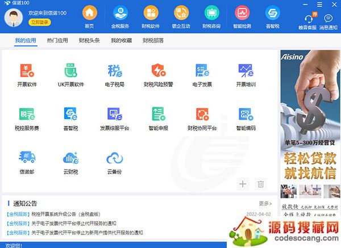Launch the 财税协同平台 app
Image resolution: width=341 pixels, height=248 pixels.
[202, 119]
